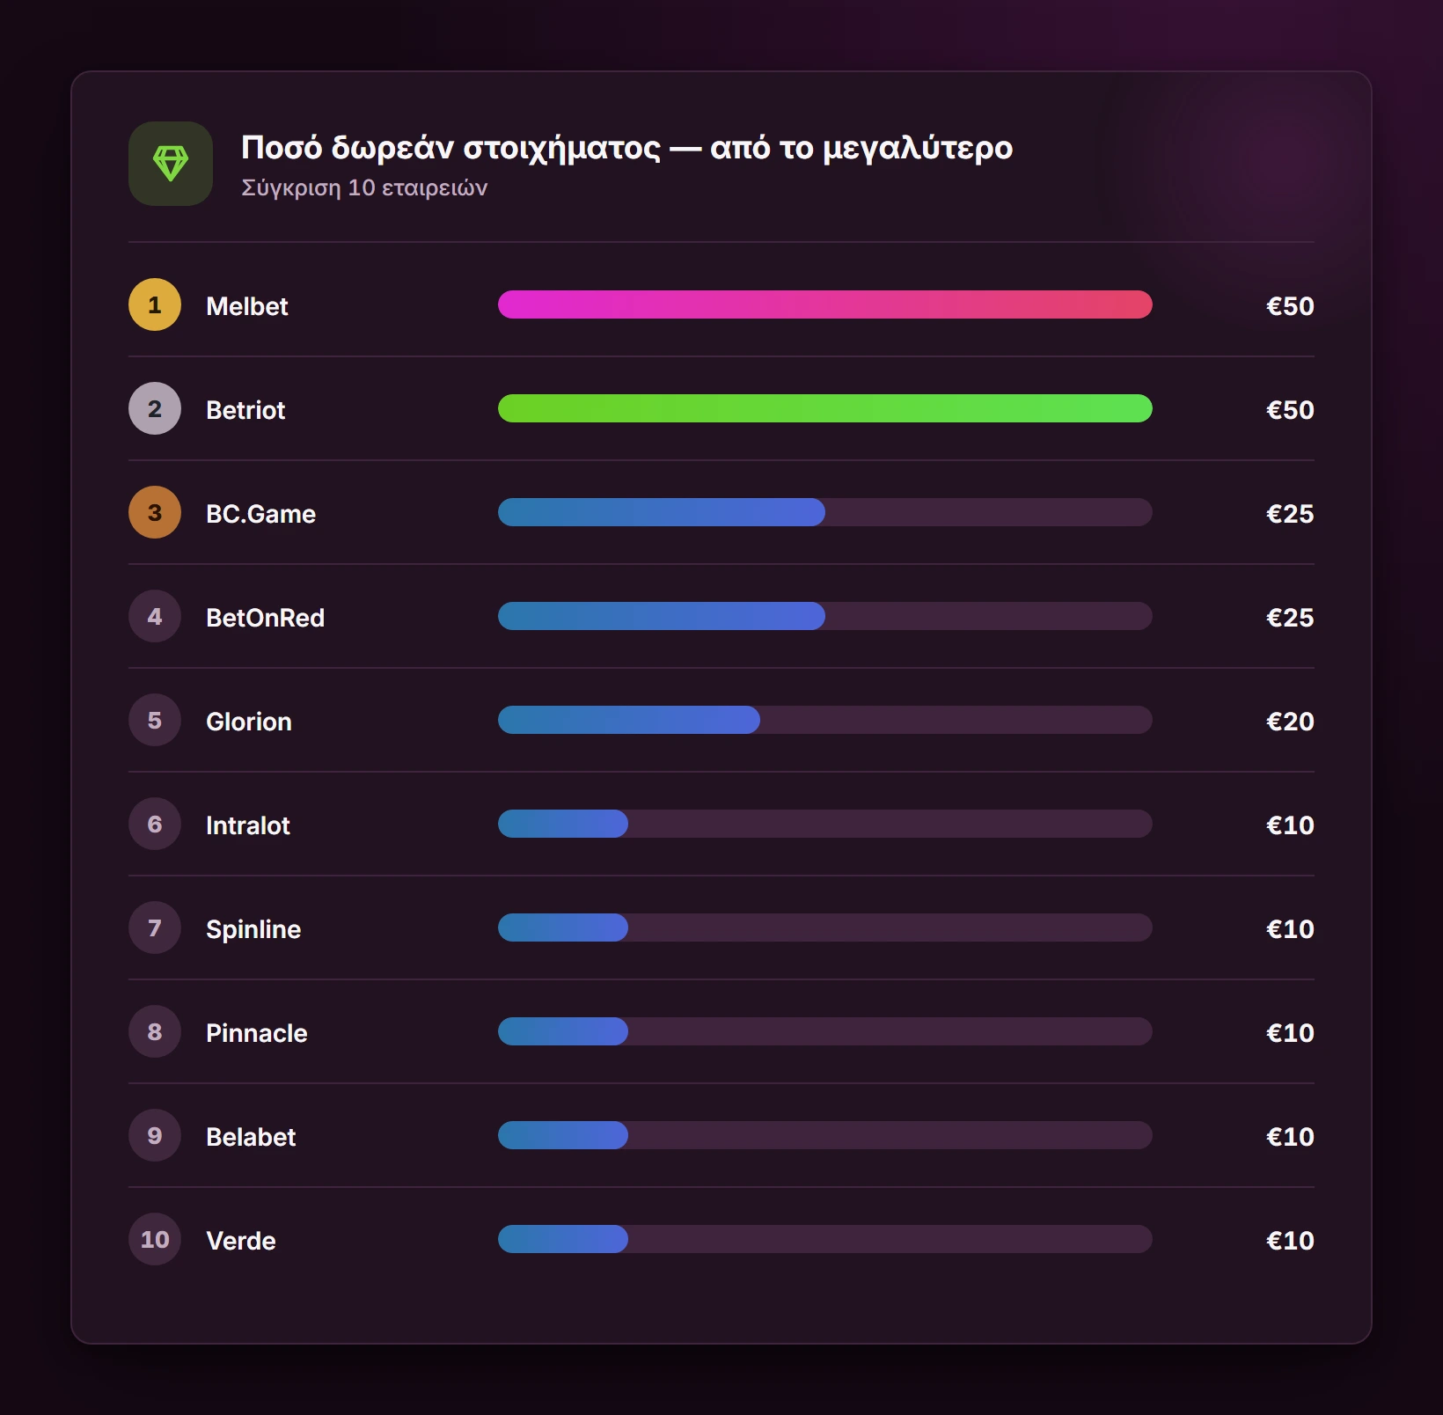This screenshot has height=1415, width=1443.
Task: Click the €10 amount beside Verde
Action: click(x=1290, y=1241)
